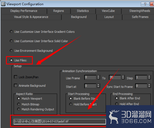Adjust the Use Frame spinner arrows
The image size is (154, 128).
point(98,77)
